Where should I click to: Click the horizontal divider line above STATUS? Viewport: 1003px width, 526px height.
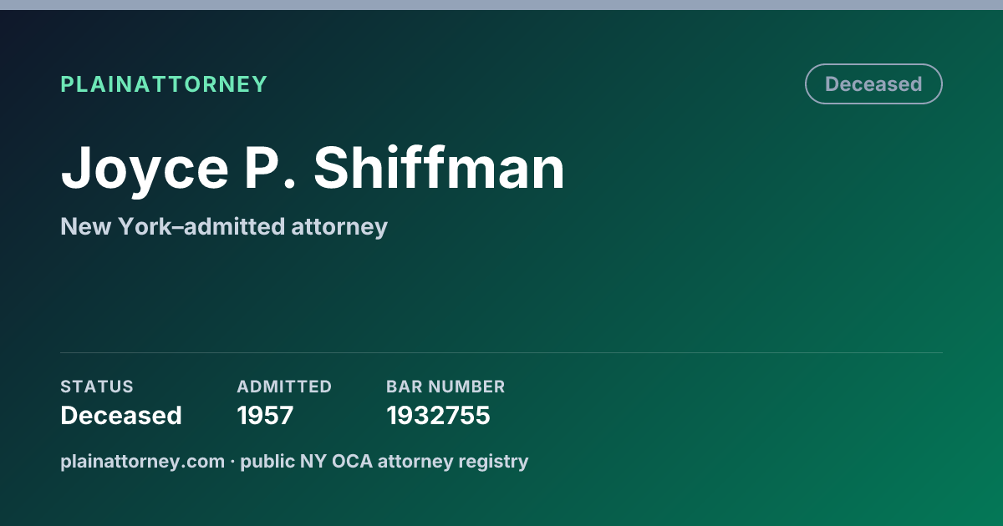pyautogui.click(x=501, y=352)
